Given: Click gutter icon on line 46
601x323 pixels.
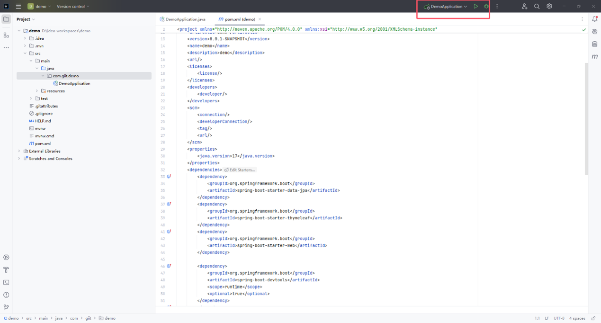Looking at the screenshot, I should pos(169,266).
